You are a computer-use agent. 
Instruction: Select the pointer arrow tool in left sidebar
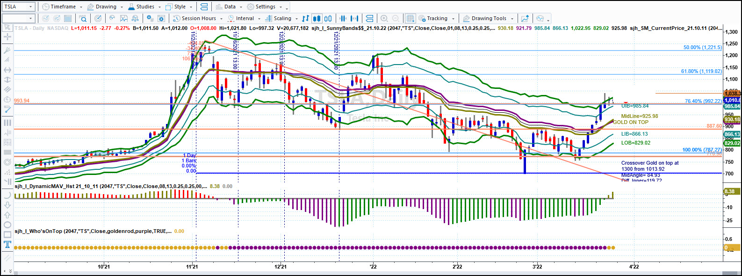click(x=7, y=28)
